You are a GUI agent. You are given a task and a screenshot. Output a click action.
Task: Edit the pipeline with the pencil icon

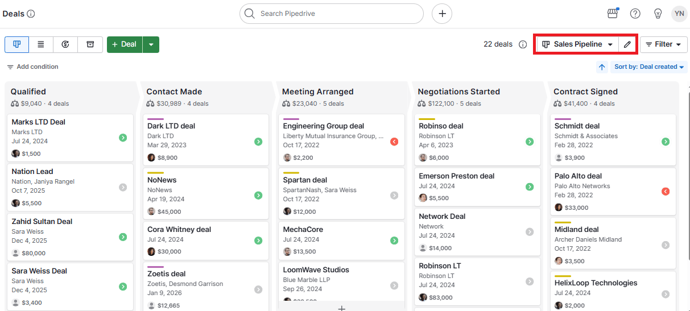pyautogui.click(x=627, y=44)
